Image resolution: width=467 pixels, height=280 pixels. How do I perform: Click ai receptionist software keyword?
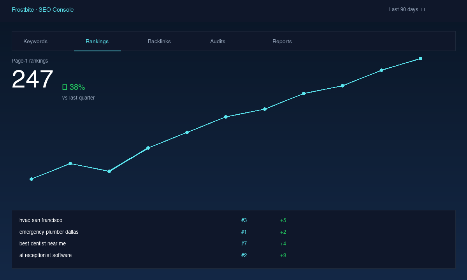point(46,255)
